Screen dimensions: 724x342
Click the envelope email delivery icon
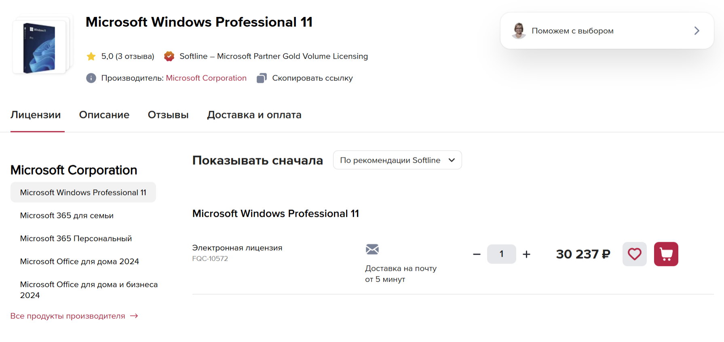(x=372, y=249)
